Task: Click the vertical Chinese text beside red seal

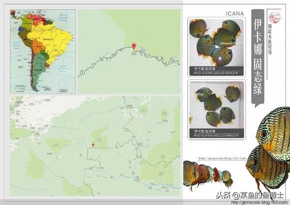Action: [270, 39]
